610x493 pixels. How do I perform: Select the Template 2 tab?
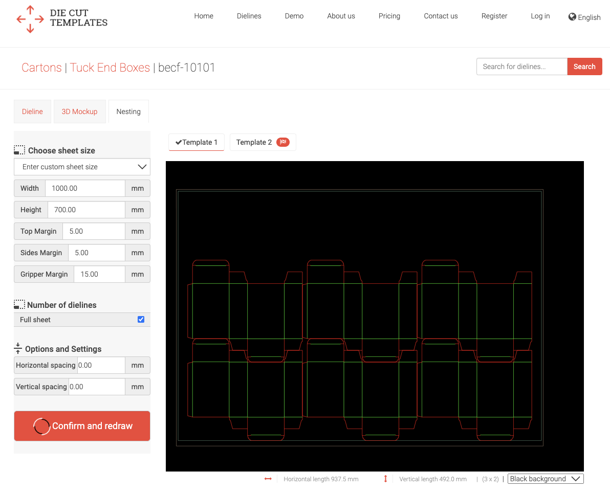pos(263,142)
